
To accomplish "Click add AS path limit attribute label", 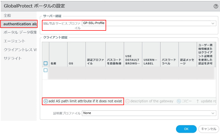I will (85, 101).
